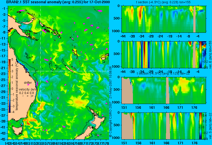Click the 'velocity (m/s)' legend label

point(28,89)
